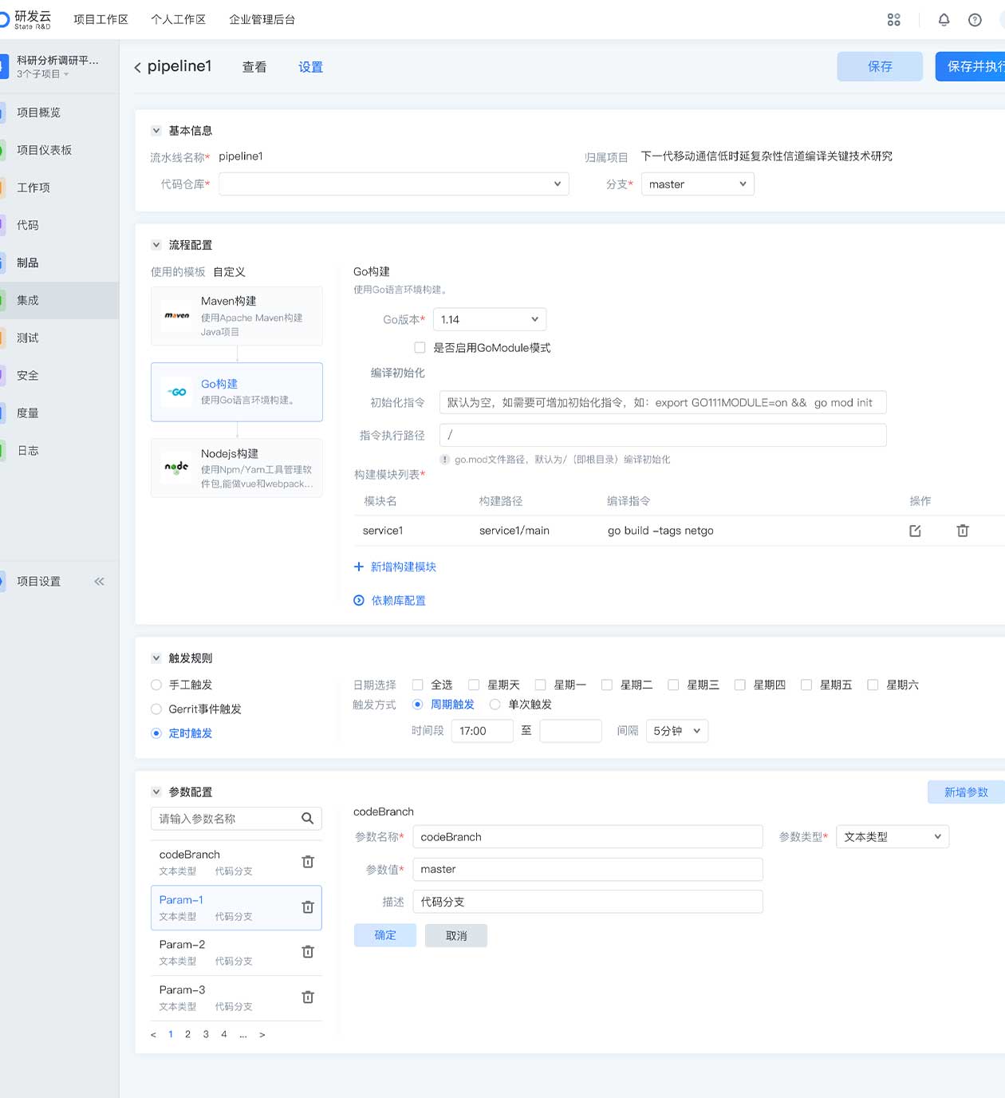Screen dimensions: 1005x1098
Task: Open the master branch dropdown
Action: tap(697, 184)
